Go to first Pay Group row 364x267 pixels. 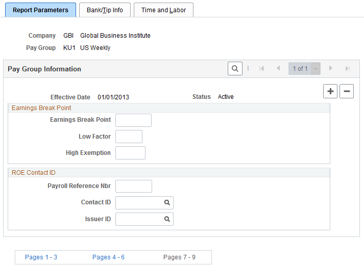(x=261, y=69)
